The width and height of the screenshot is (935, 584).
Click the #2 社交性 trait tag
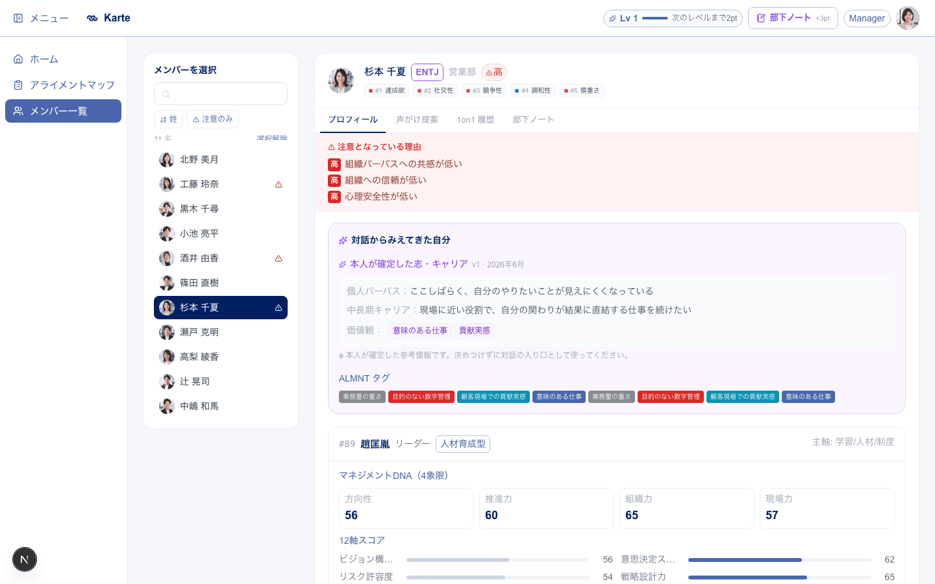435,91
